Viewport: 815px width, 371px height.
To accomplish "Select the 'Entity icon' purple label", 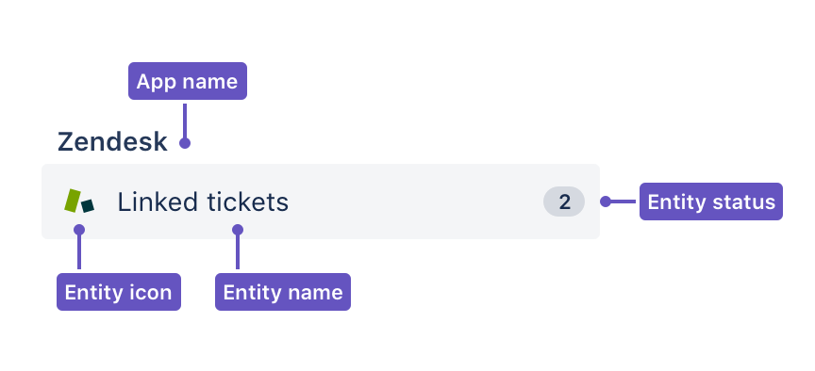I will point(119,292).
